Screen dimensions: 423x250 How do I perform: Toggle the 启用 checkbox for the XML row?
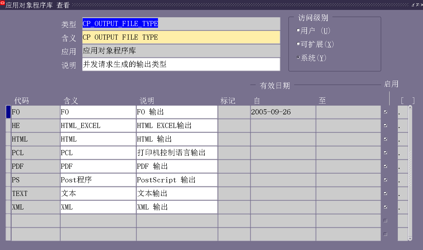(x=385, y=207)
